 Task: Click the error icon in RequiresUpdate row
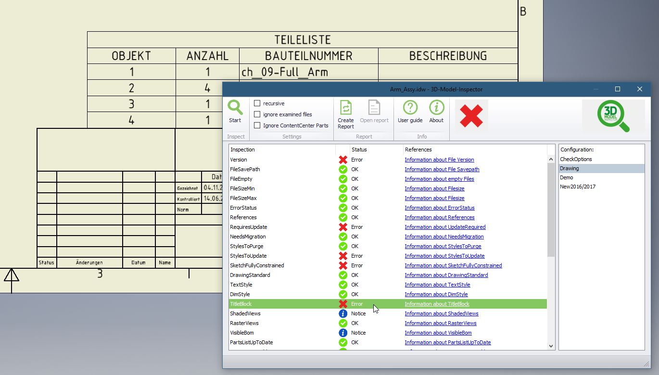pos(343,227)
